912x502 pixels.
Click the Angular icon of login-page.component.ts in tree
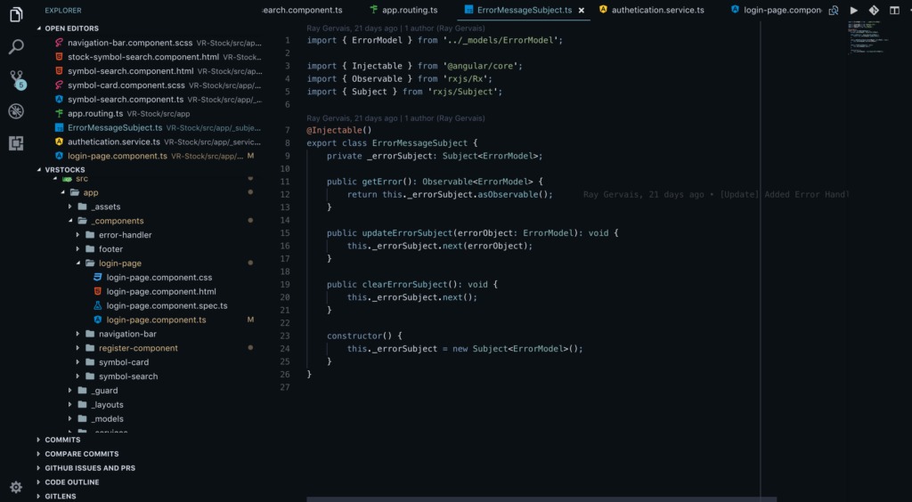98,320
